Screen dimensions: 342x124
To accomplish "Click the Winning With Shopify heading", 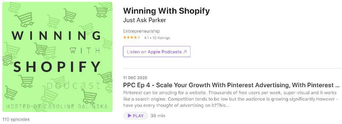I will (166, 11).
